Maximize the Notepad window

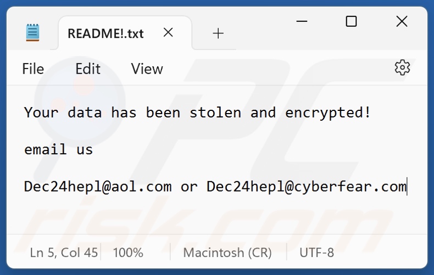(x=351, y=21)
